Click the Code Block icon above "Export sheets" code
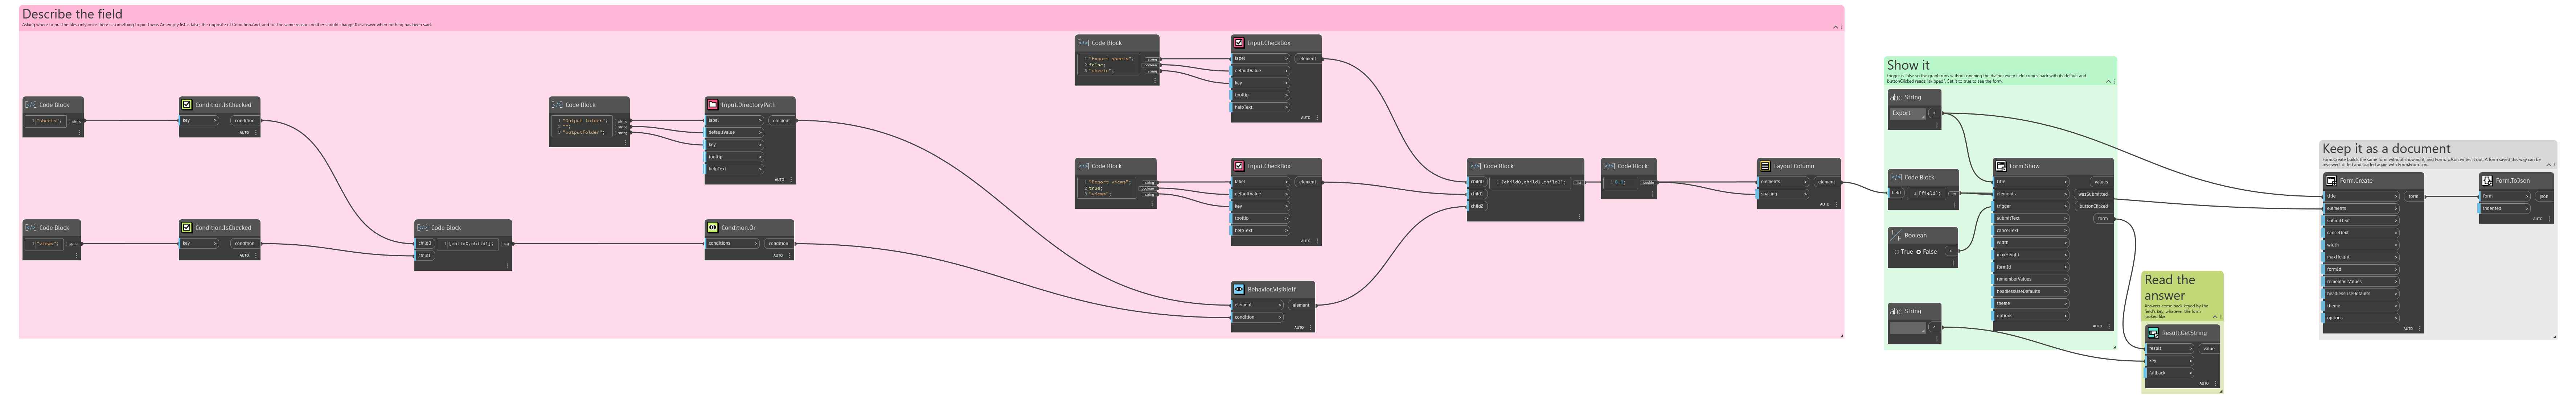 1083,43
